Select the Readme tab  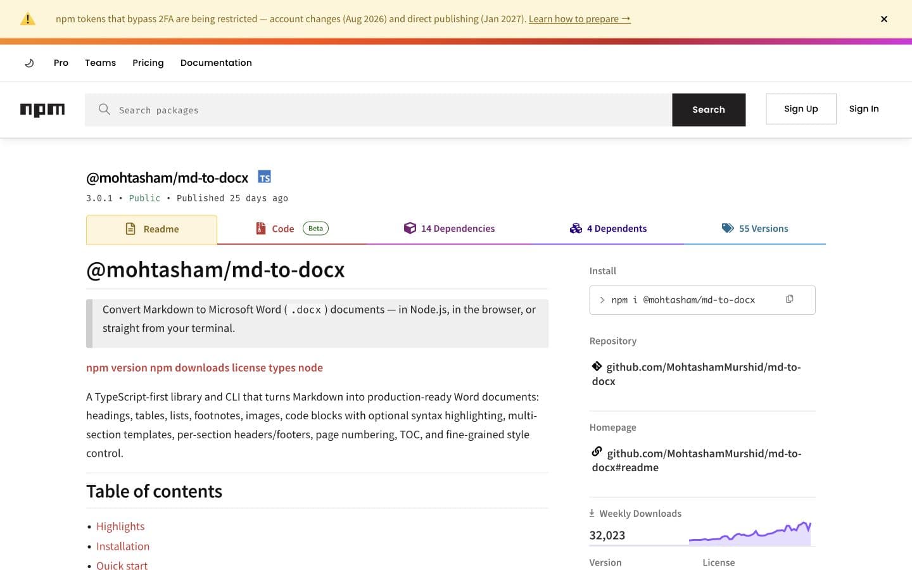(151, 229)
